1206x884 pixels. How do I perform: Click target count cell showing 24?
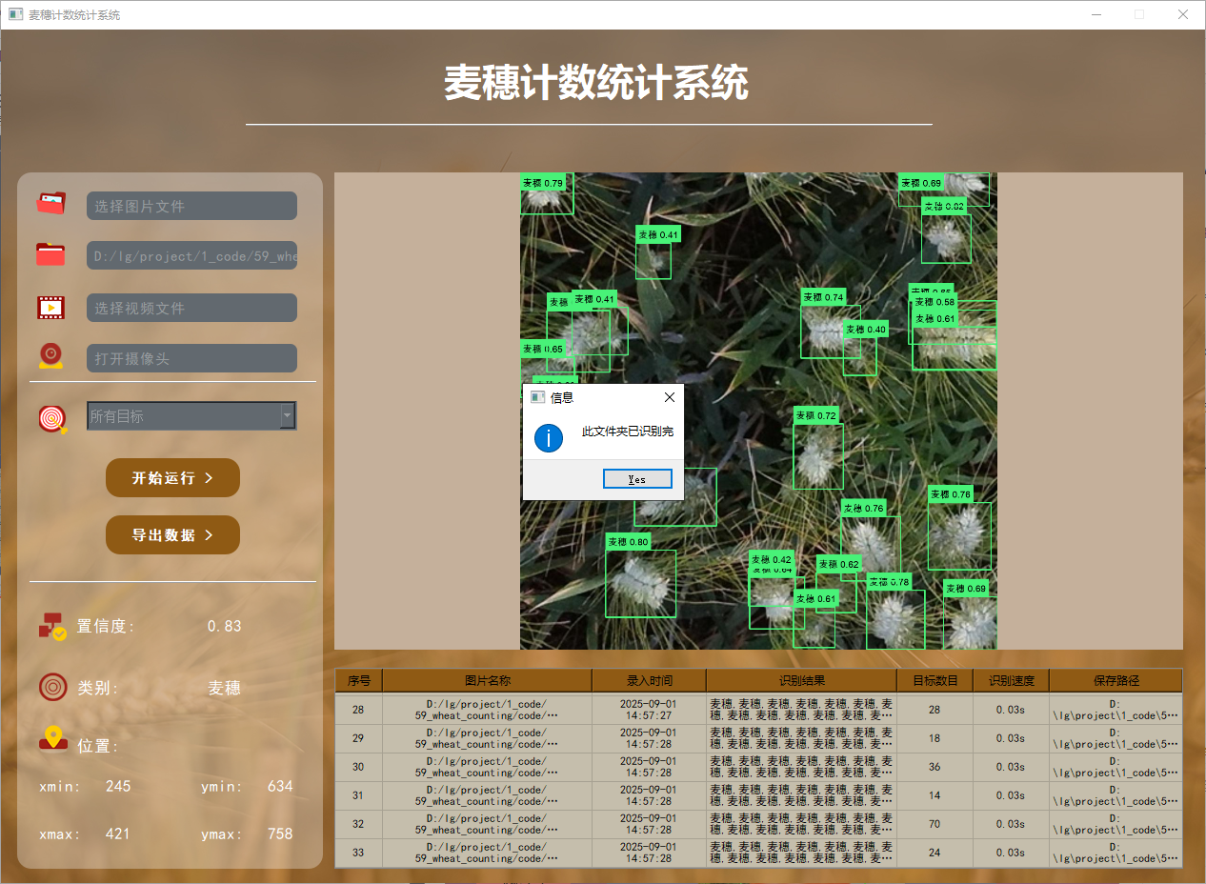935,853
